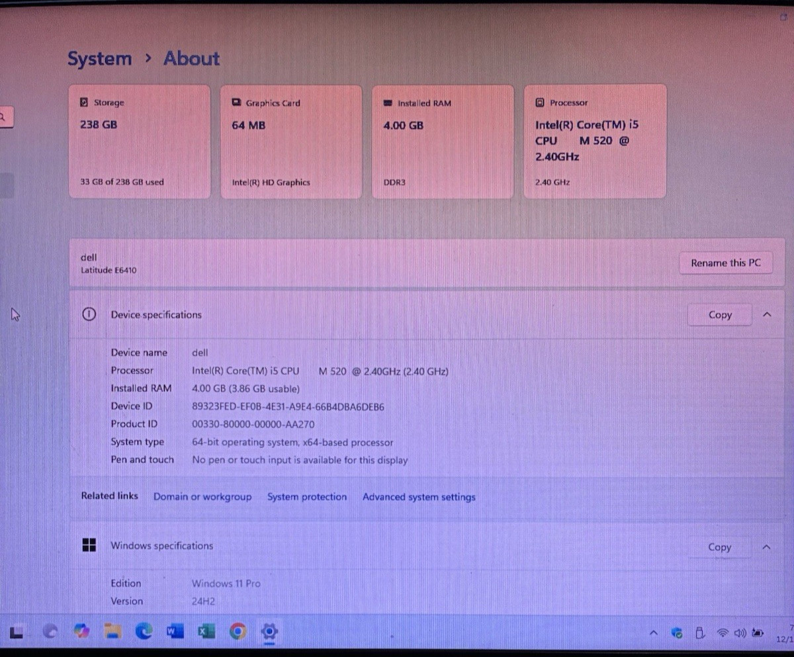Open the Wi-Fi network tray icon
Image resolution: width=794 pixels, height=657 pixels.
pos(723,633)
